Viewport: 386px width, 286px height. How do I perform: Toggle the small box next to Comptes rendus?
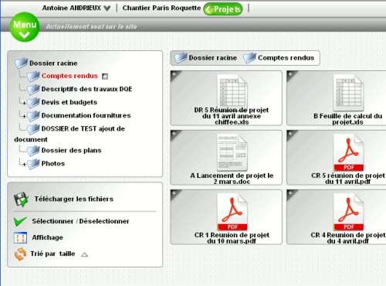105,77
